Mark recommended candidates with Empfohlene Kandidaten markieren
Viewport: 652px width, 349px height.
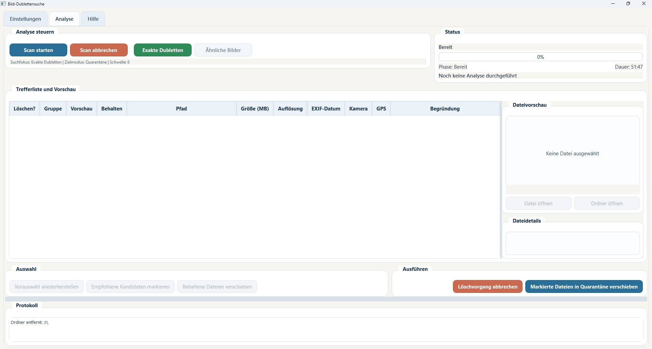pos(130,286)
